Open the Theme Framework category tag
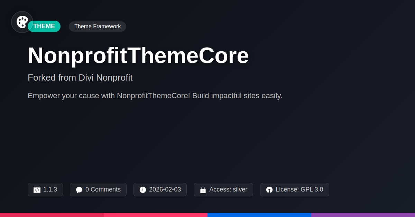 point(98,27)
